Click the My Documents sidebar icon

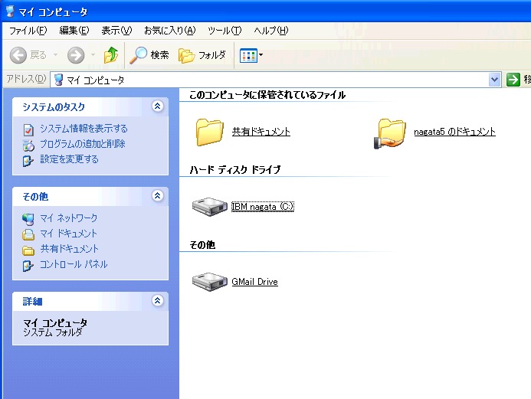(28, 234)
